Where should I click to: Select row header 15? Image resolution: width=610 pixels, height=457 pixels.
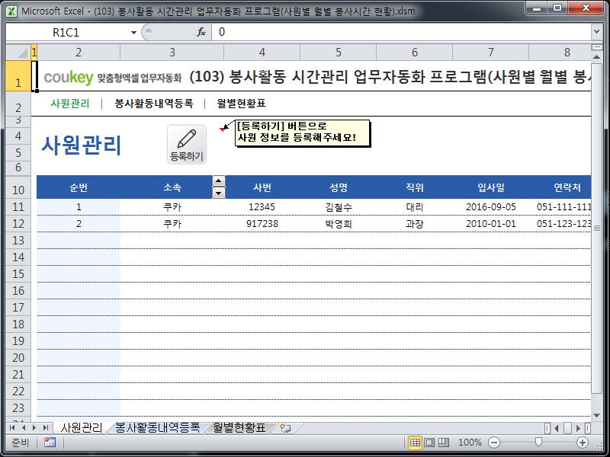(18, 274)
